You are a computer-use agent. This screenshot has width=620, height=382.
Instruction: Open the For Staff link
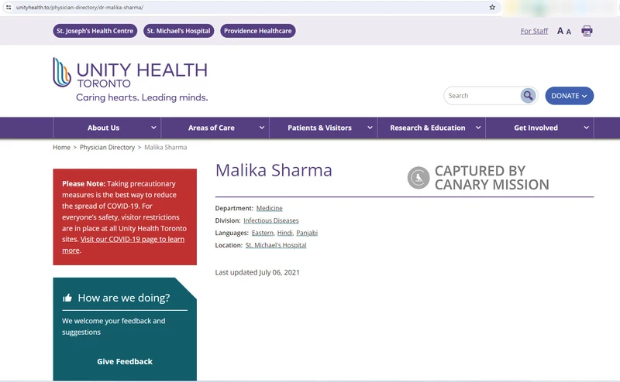534,31
